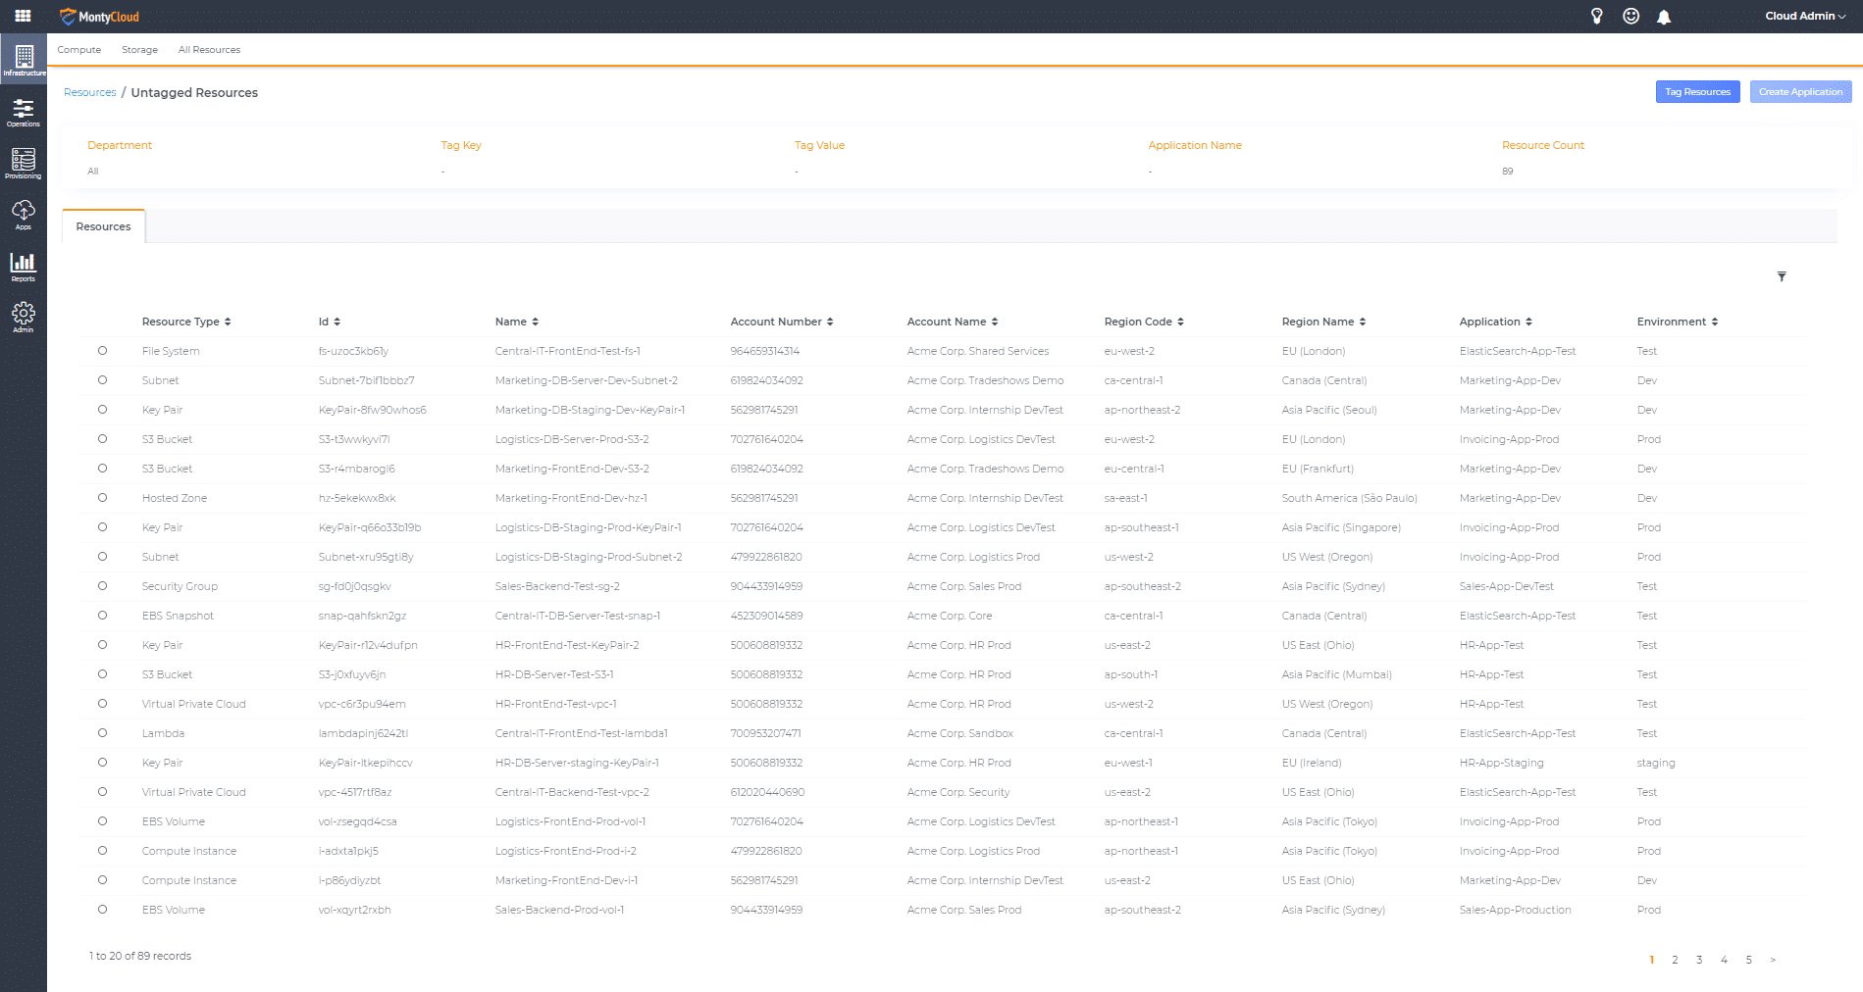Switch to the All Resources tab
The image size is (1863, 992).
(209, 50)
